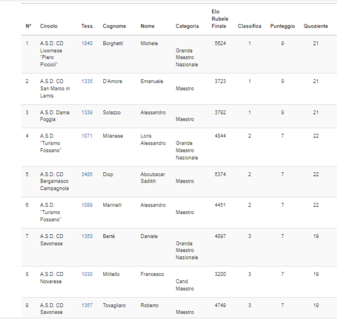This screenshot has width=337, height=320.
Task: Open membership card link 1840 for Borghetti
Action: click(87, 43)
